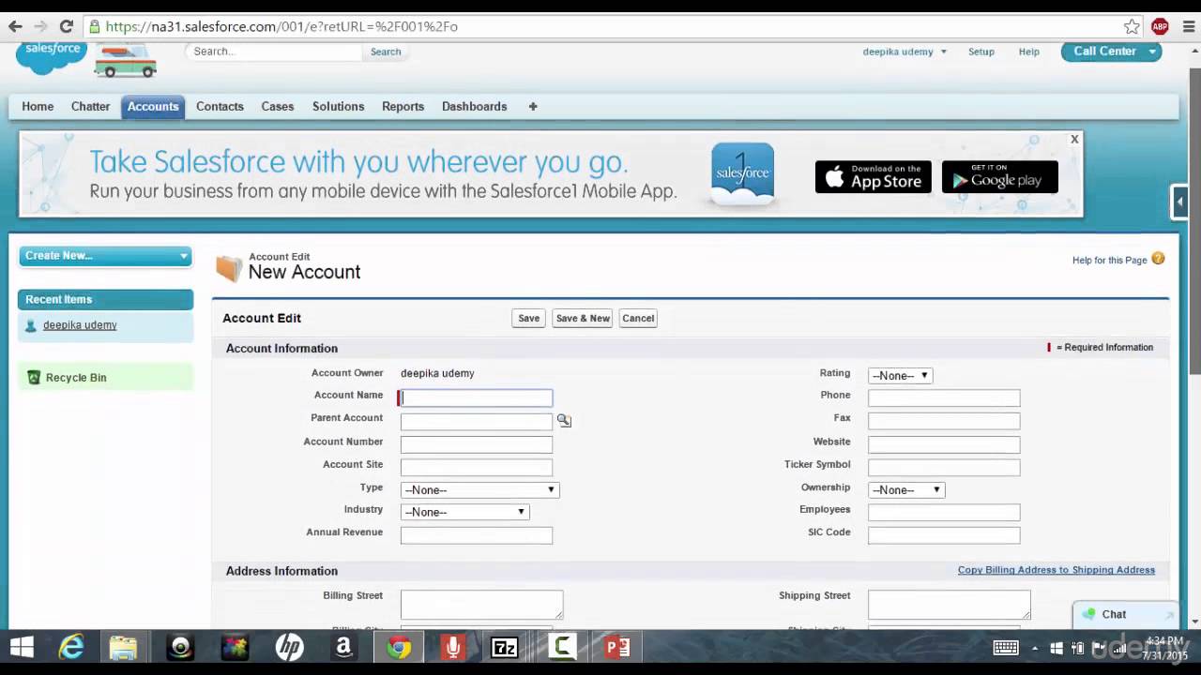
Task: Bookmark page using the star icon
Action: (1133, 26)
